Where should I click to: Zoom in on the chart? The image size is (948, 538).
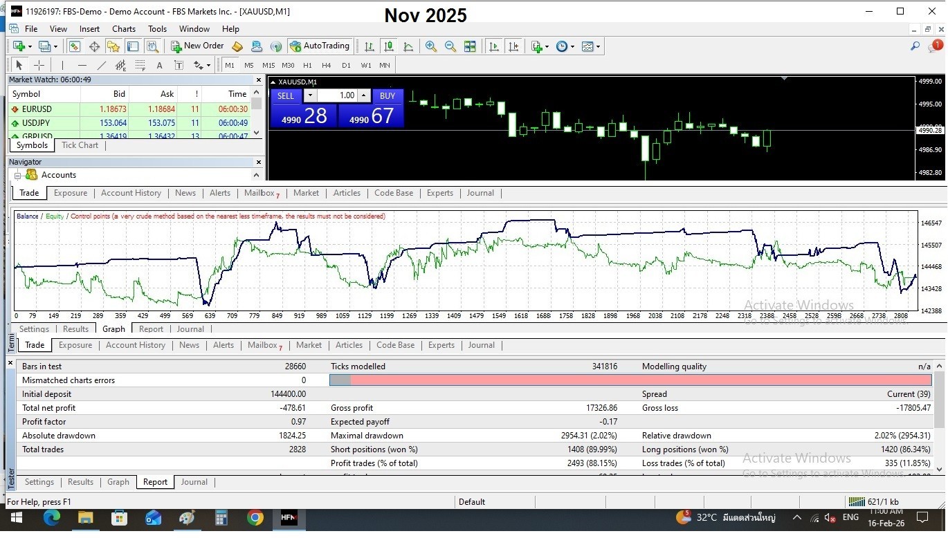(x=431, y=46)
